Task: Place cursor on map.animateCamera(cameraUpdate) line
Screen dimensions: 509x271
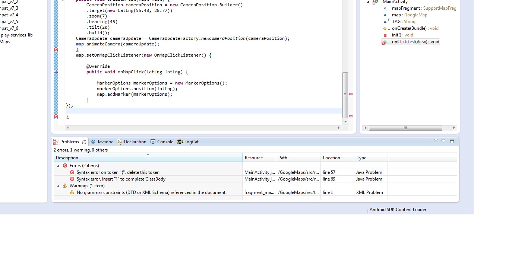Action: 117,44
